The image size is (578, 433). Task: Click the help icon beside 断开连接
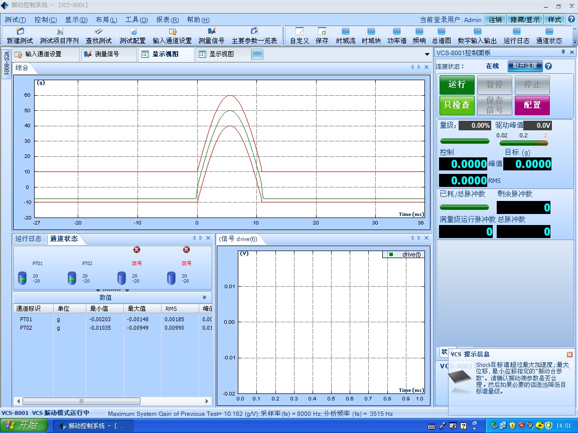(x=548, y=66)
